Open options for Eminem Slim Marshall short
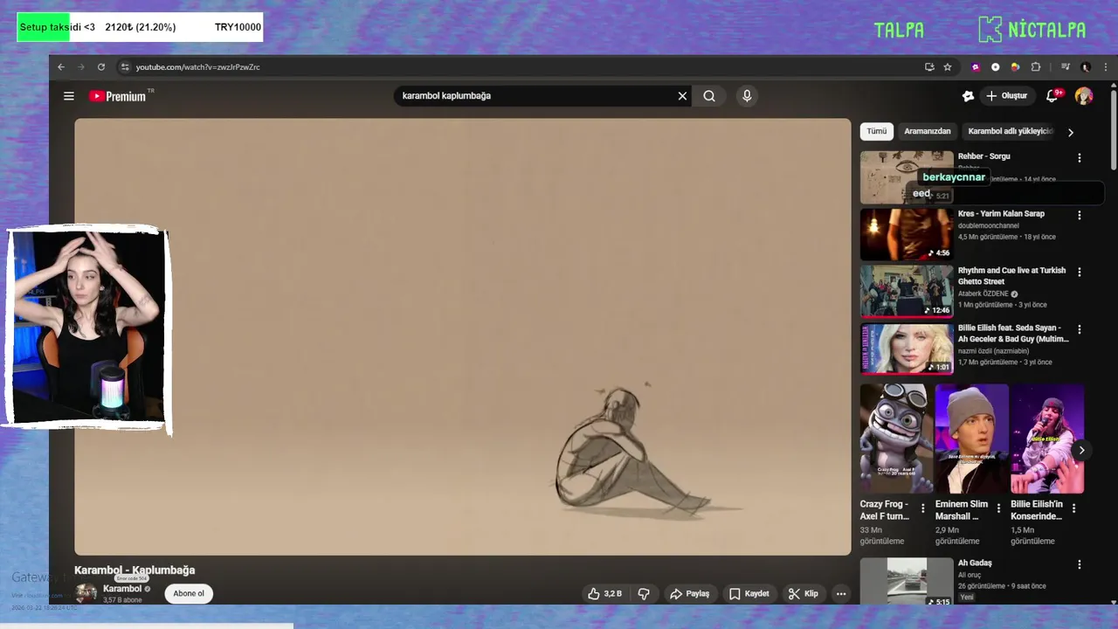Viewport: 1118px width, 629px height. (x=999, y=508)
